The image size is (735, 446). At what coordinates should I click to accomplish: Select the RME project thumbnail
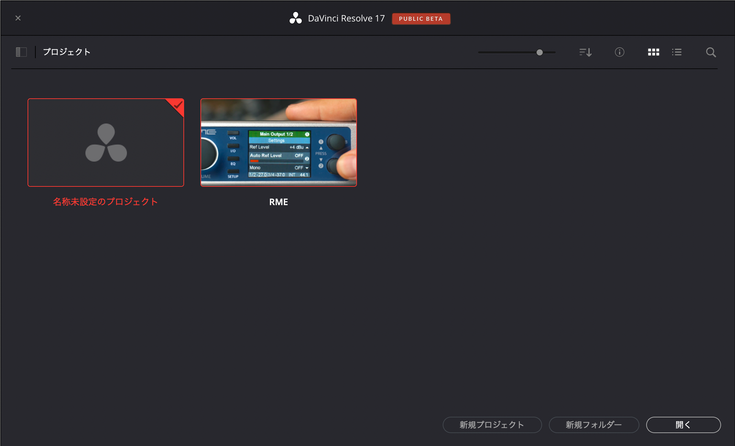(278, 143)
